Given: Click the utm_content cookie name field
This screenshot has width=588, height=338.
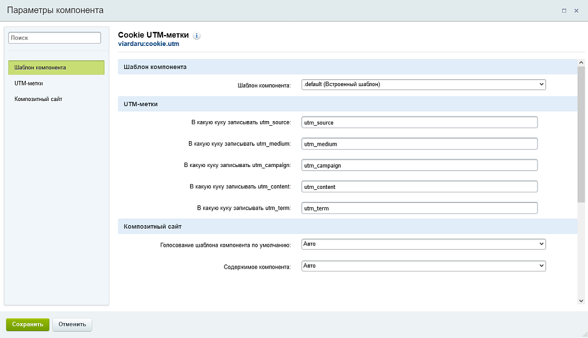Looking at the screenshot, I should 419,186.
